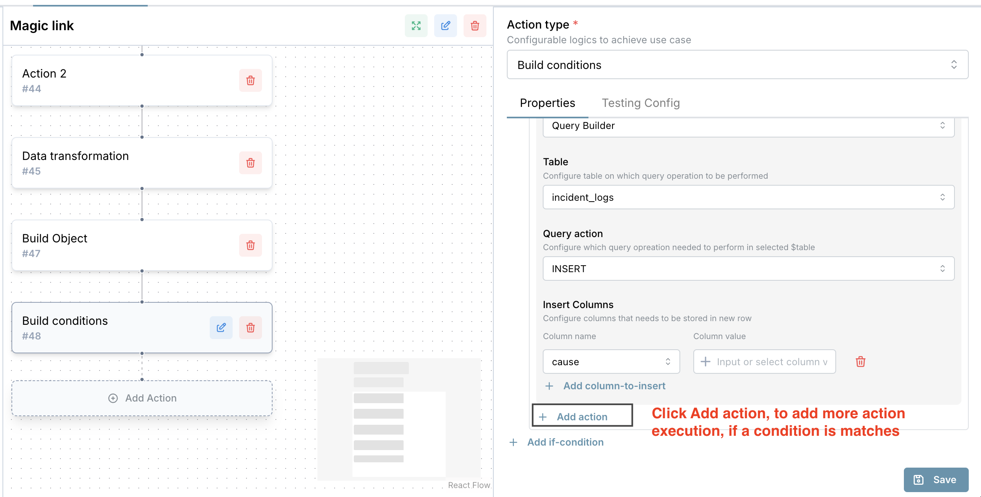Expand the Magic link flow to fullscreen

tap(416, 26)
